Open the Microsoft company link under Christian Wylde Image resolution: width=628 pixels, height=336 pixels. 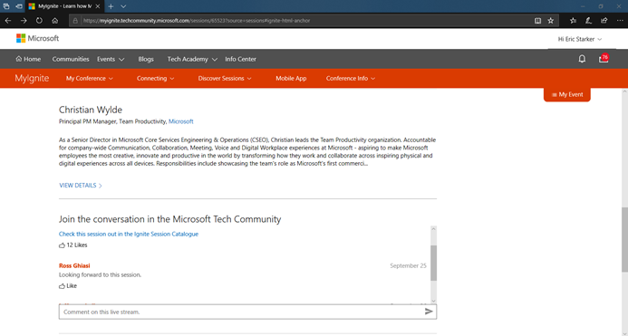(180, 121)
